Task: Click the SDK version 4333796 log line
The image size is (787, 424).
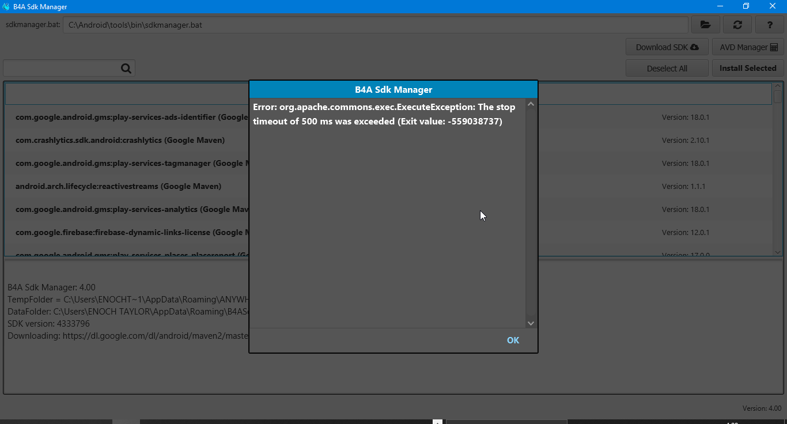Action: click(48, 324)
